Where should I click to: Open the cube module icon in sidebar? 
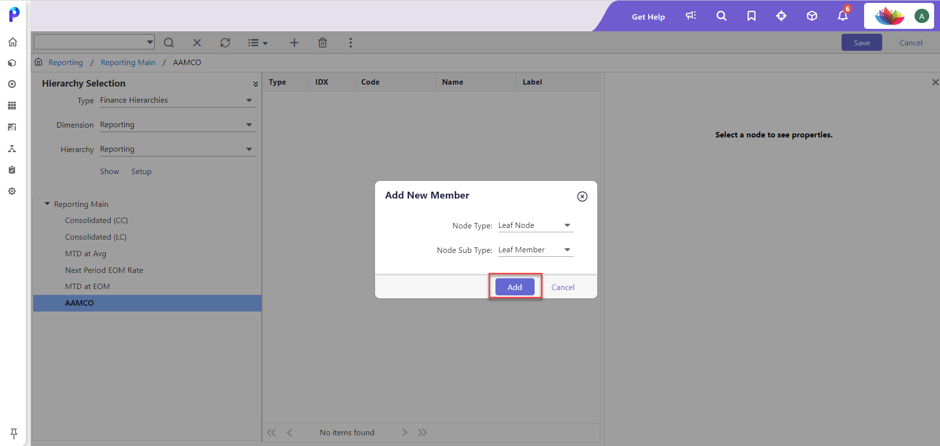click(12, 63)
